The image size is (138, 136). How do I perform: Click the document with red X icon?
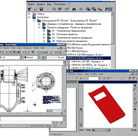36,9
